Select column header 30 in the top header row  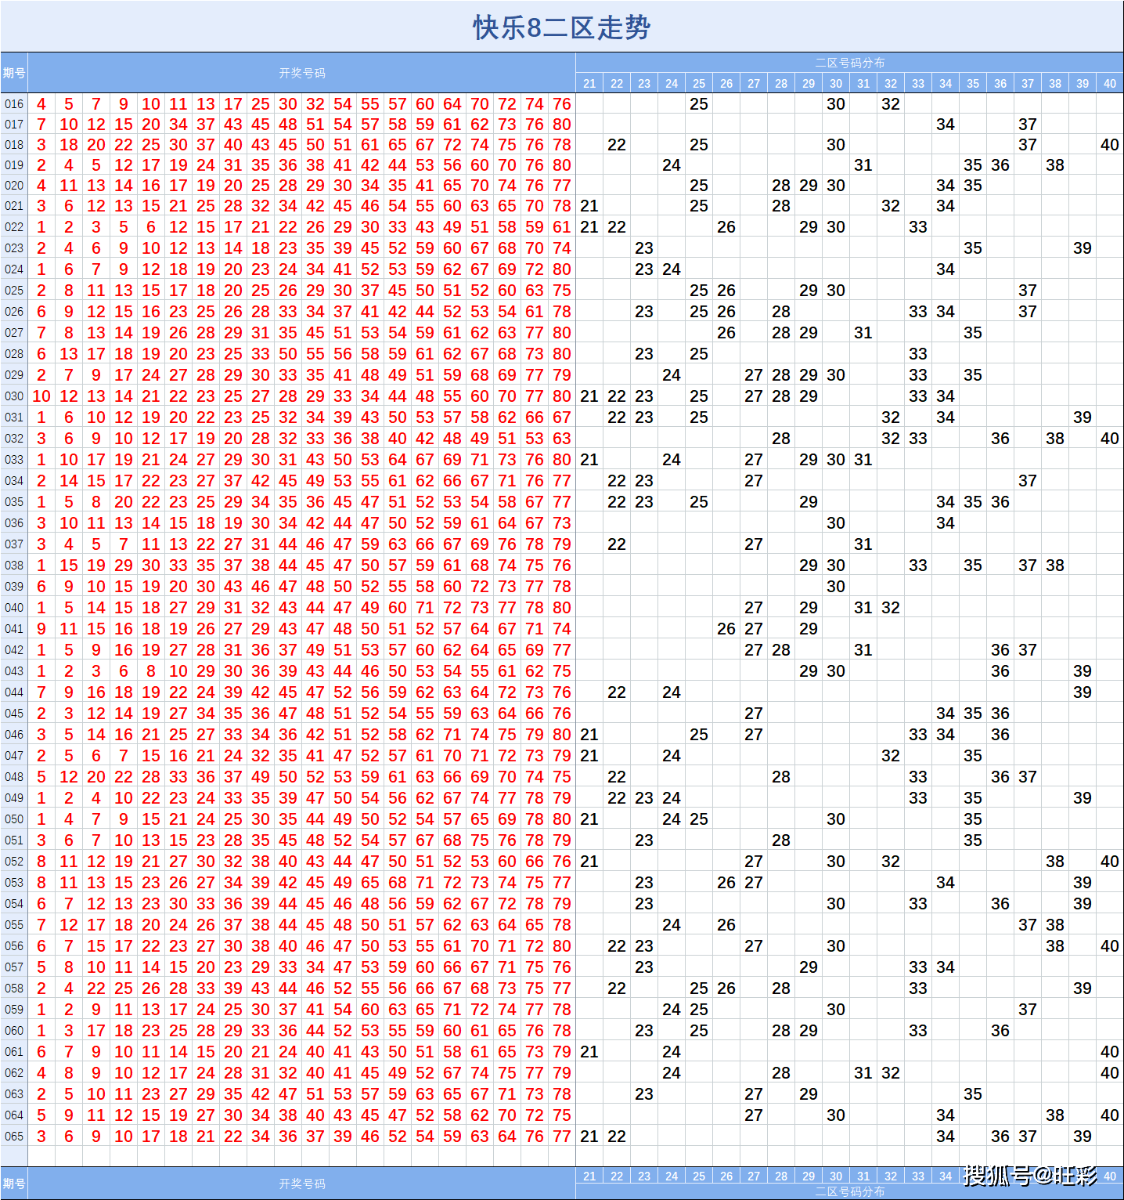tap(836, 83)
